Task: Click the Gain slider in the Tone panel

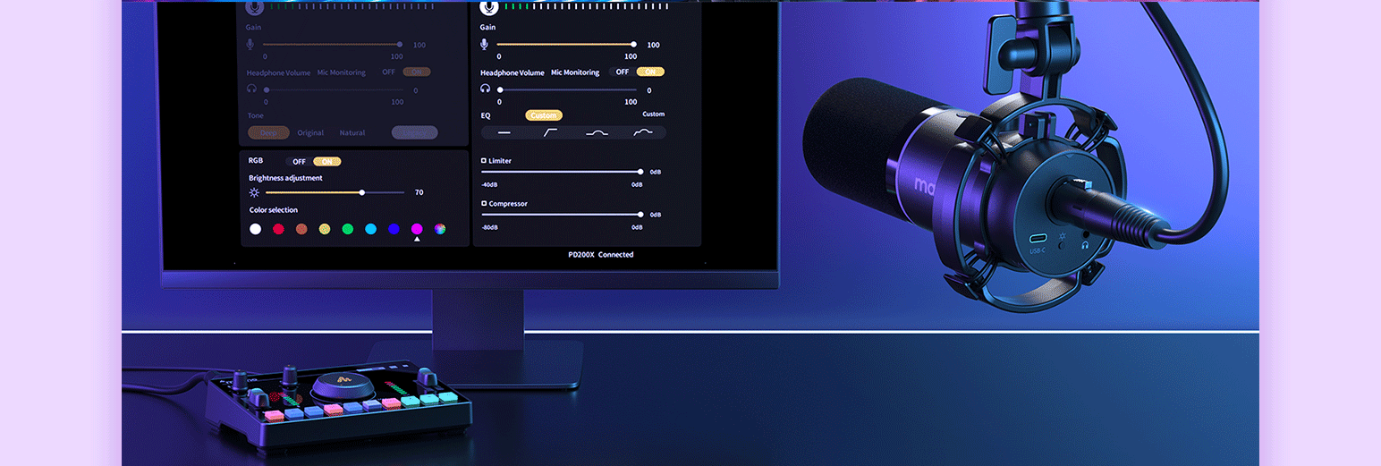Action: [332, 44]
